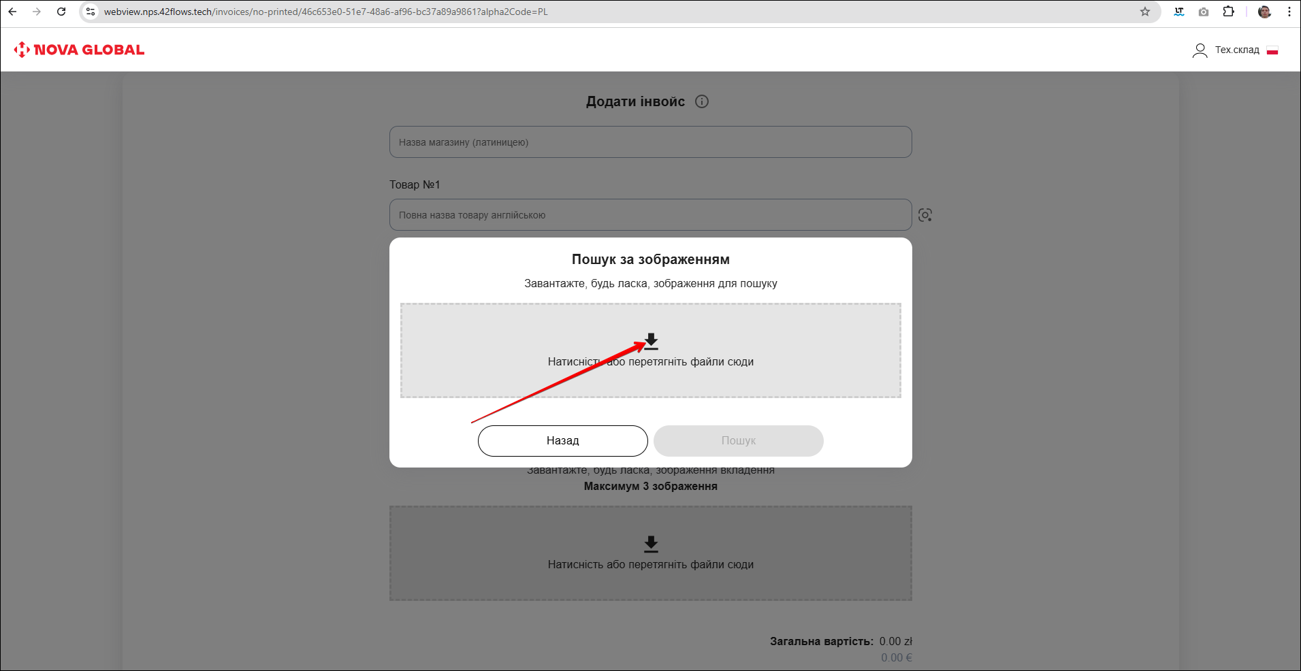View site information icon in the address bar
Image resolution: width=1301 pixels, height=671 pixels.
(x=91, y=12)
